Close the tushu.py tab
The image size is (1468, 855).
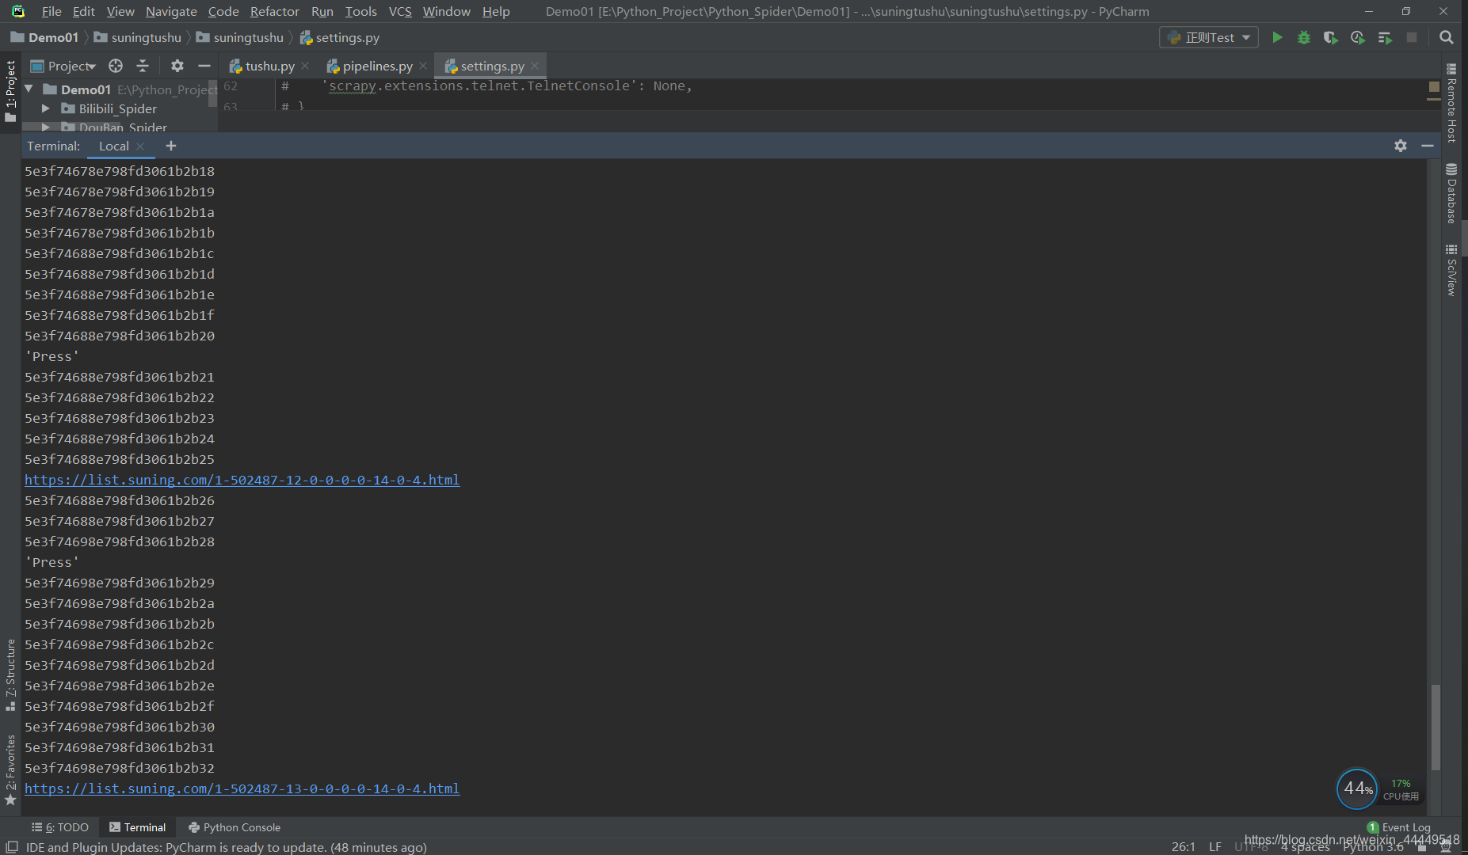tap(305, 66)
